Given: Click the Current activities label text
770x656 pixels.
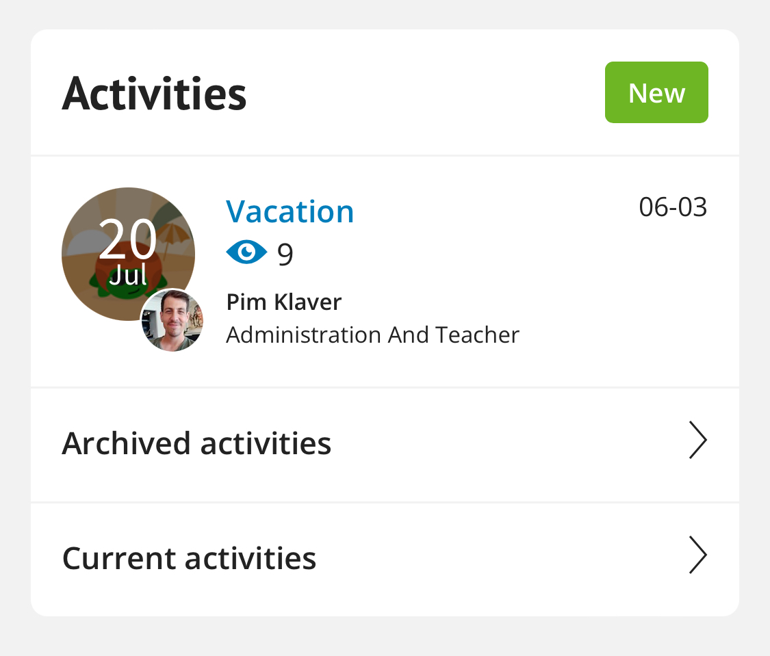Looking at the screenshot, I should pos(189,558).
